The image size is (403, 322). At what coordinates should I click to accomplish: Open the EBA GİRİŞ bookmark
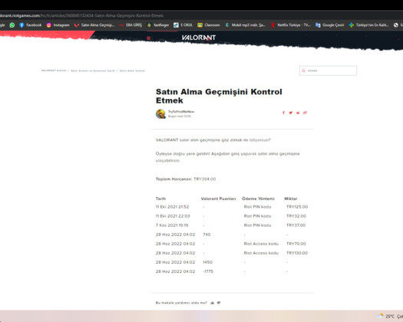(130, 25)
